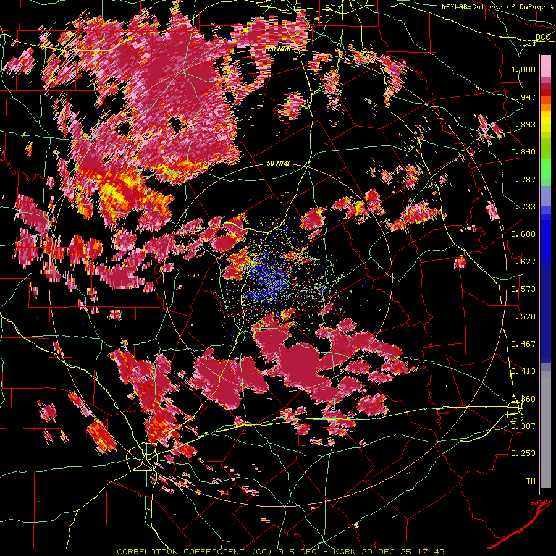Click the 0.467 scale value
This screenshot has width=556, height=556.
[x=523, y=343]
